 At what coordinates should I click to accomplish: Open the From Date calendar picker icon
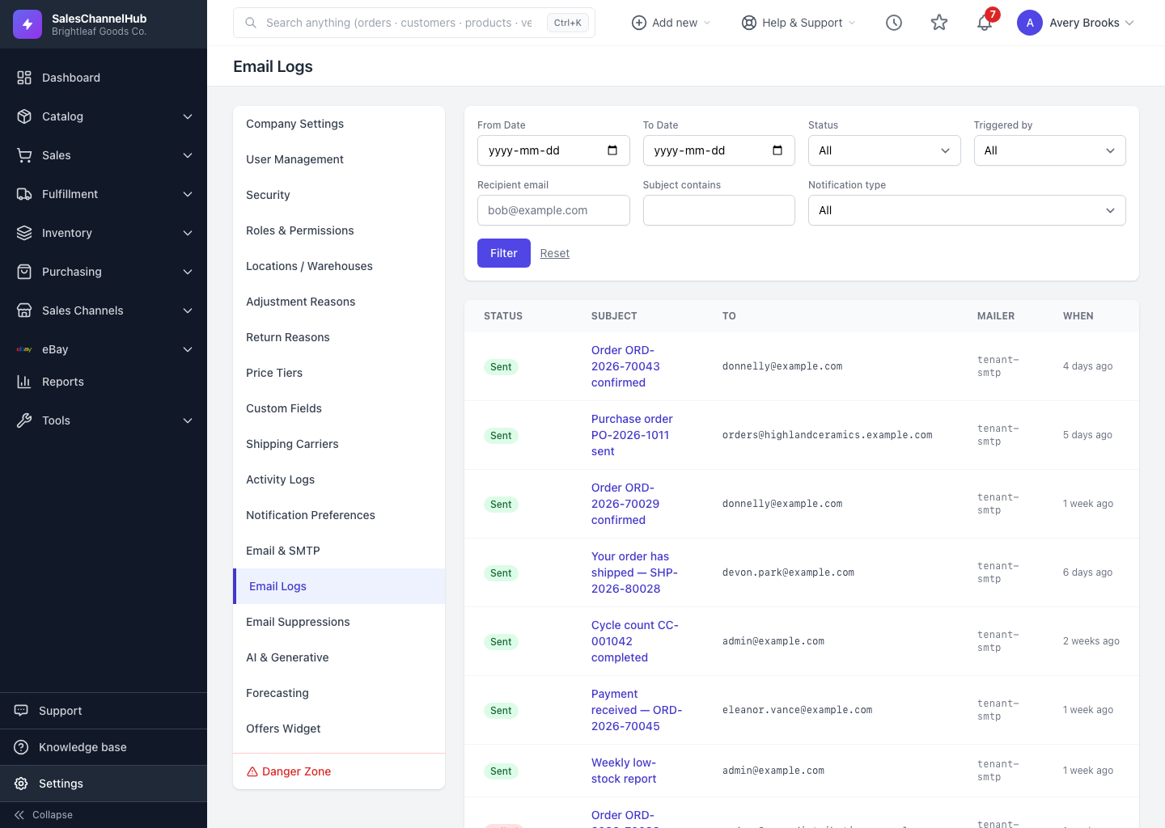(x=612, y=150)
